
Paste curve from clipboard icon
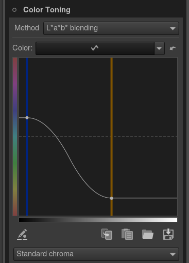(x=127, y=234)
